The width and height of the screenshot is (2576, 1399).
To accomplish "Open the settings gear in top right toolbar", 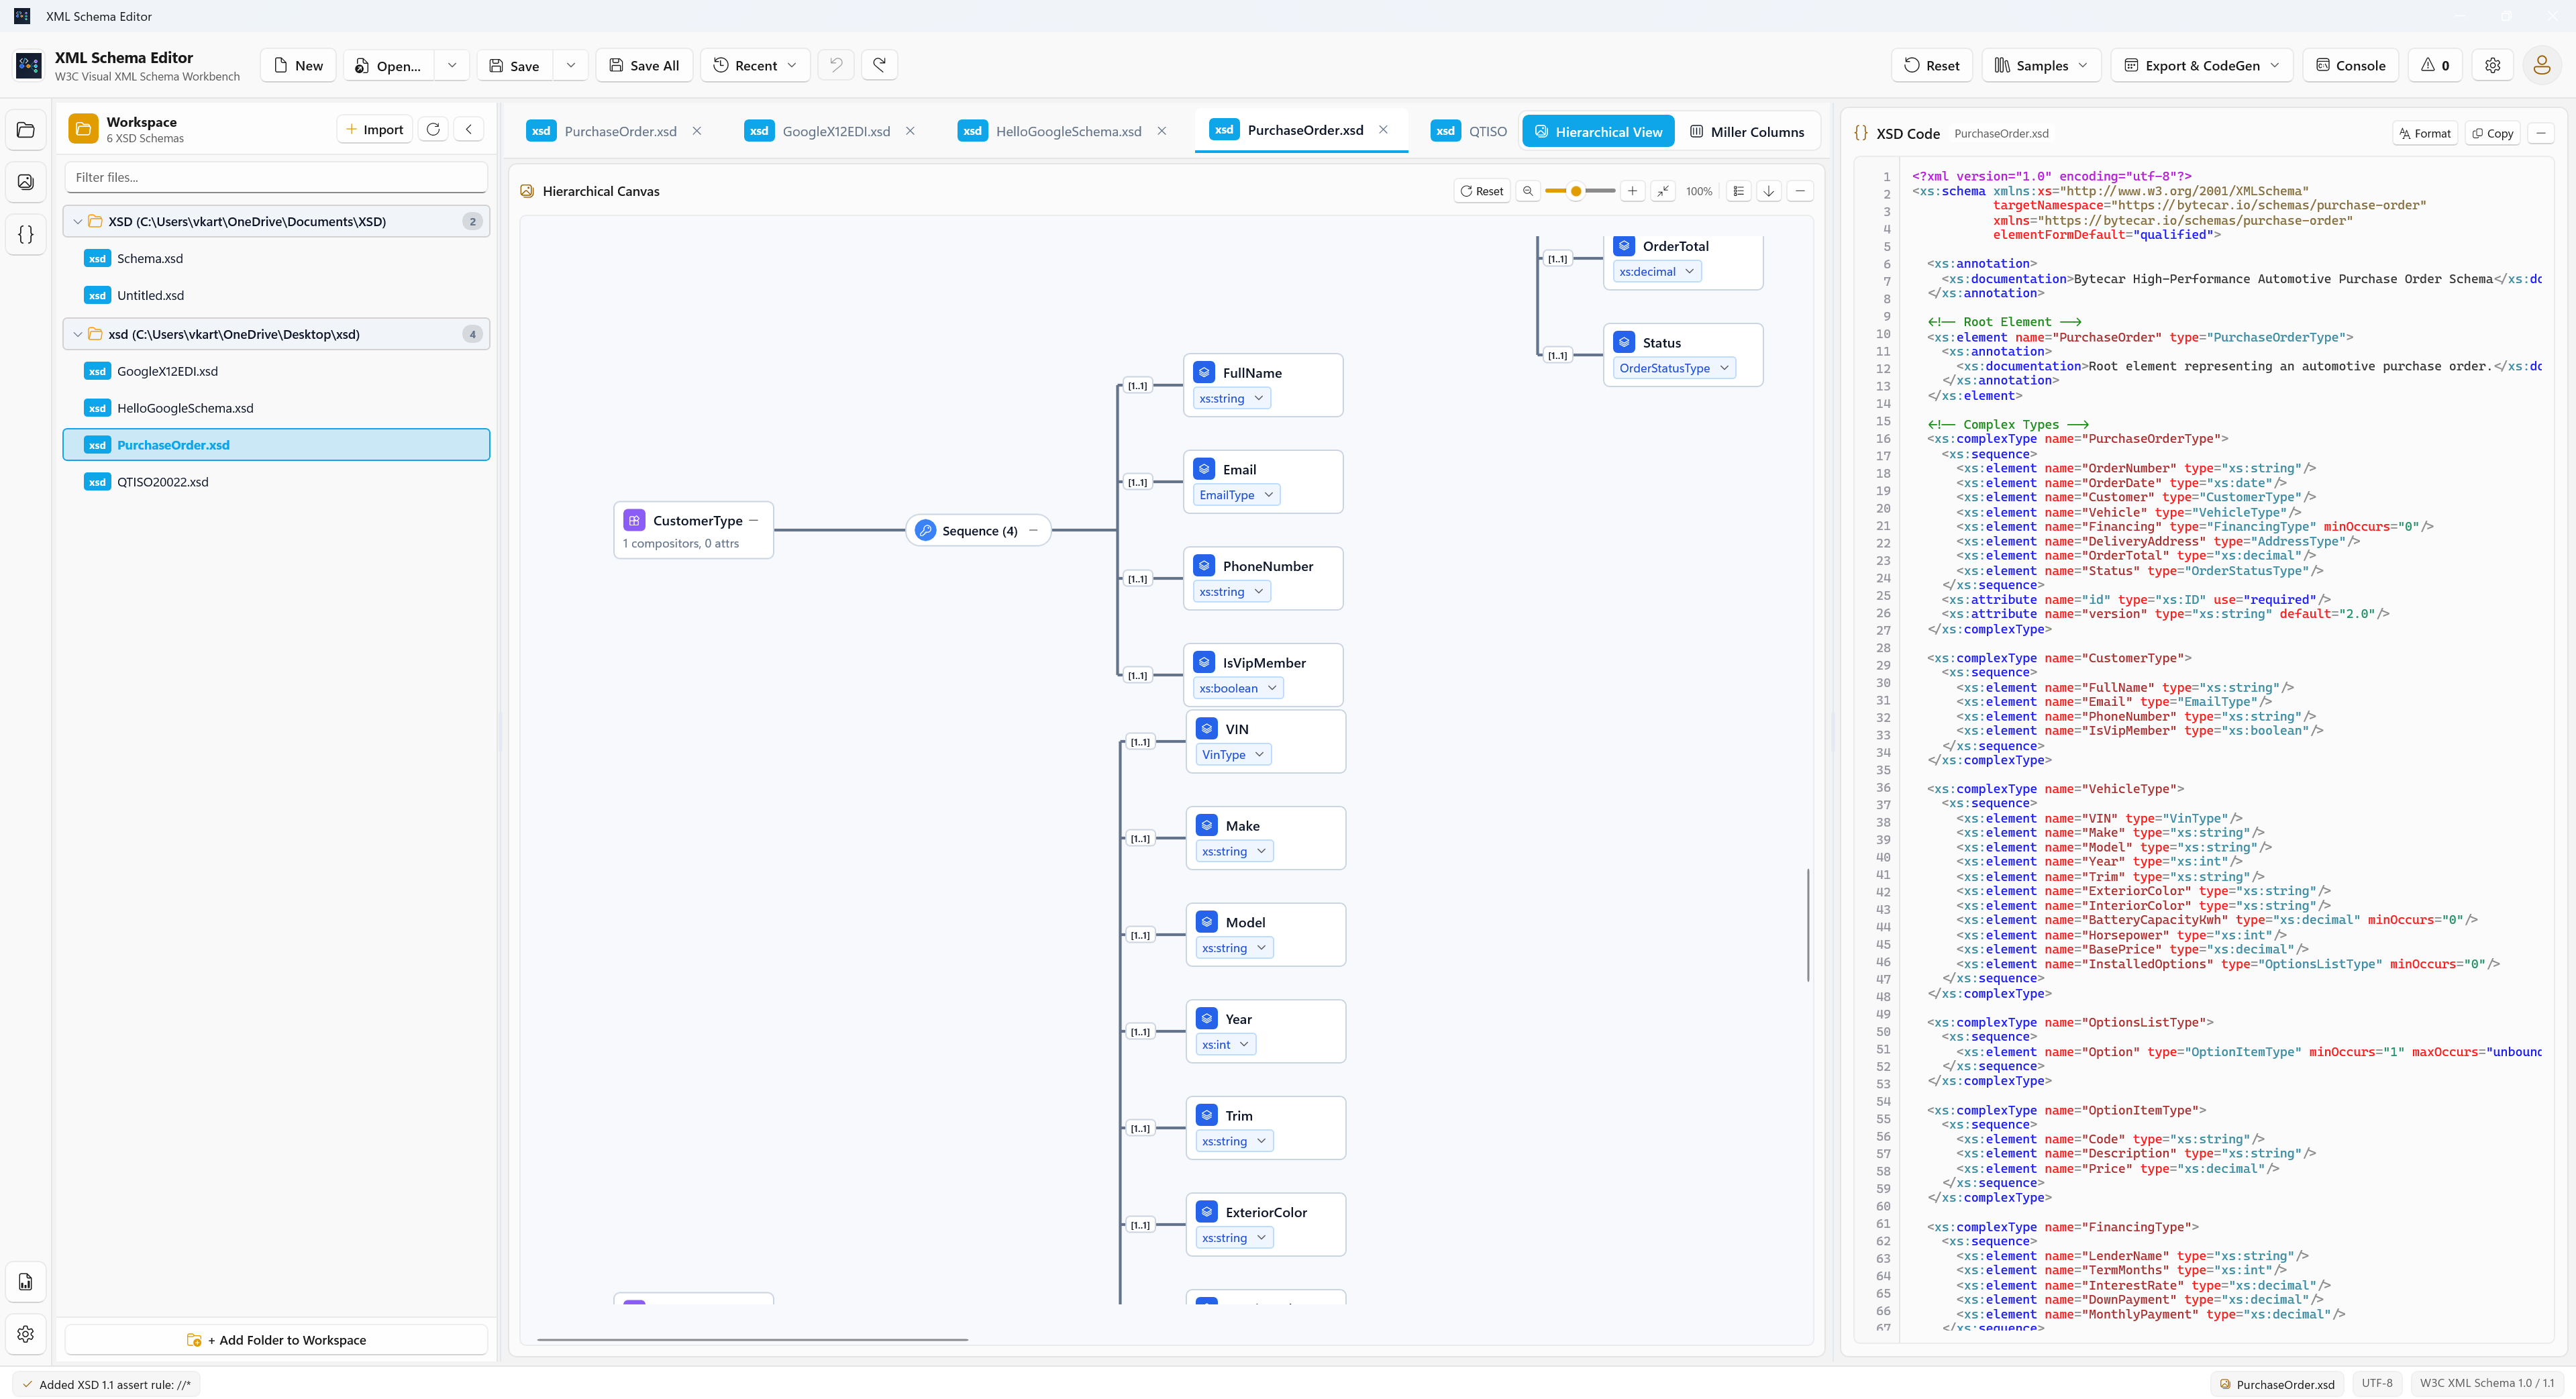I will click(x=2493, y=65).
